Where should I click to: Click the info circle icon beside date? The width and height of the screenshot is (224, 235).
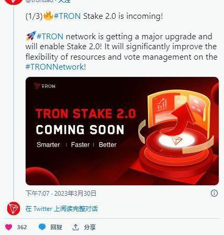click(214, 193)
